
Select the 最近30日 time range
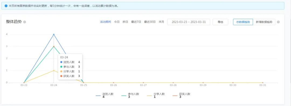pyautogui.click(x=150, y=22)
